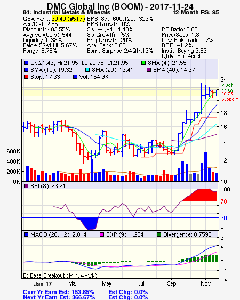Click the '84: Industrial Metals & Minerals' line
Viewport: 240px width, 300px height.
click(x=67, y=12)
